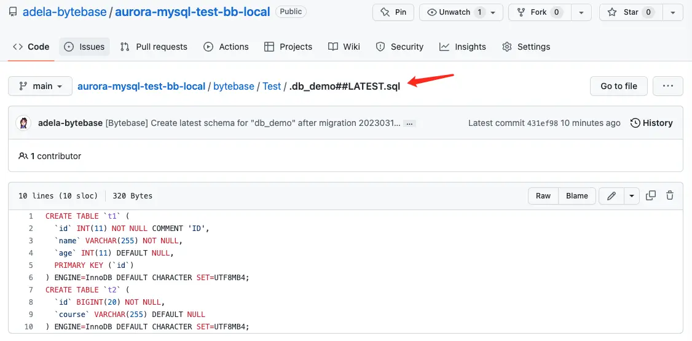Go to the Pull requests tab
The width and height of the screenshot is (692, 341).
[x=154, y=47]
